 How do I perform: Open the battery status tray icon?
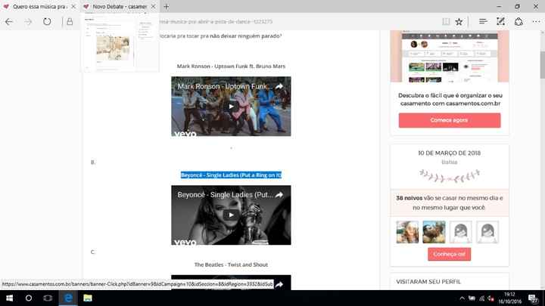(472, 298)
